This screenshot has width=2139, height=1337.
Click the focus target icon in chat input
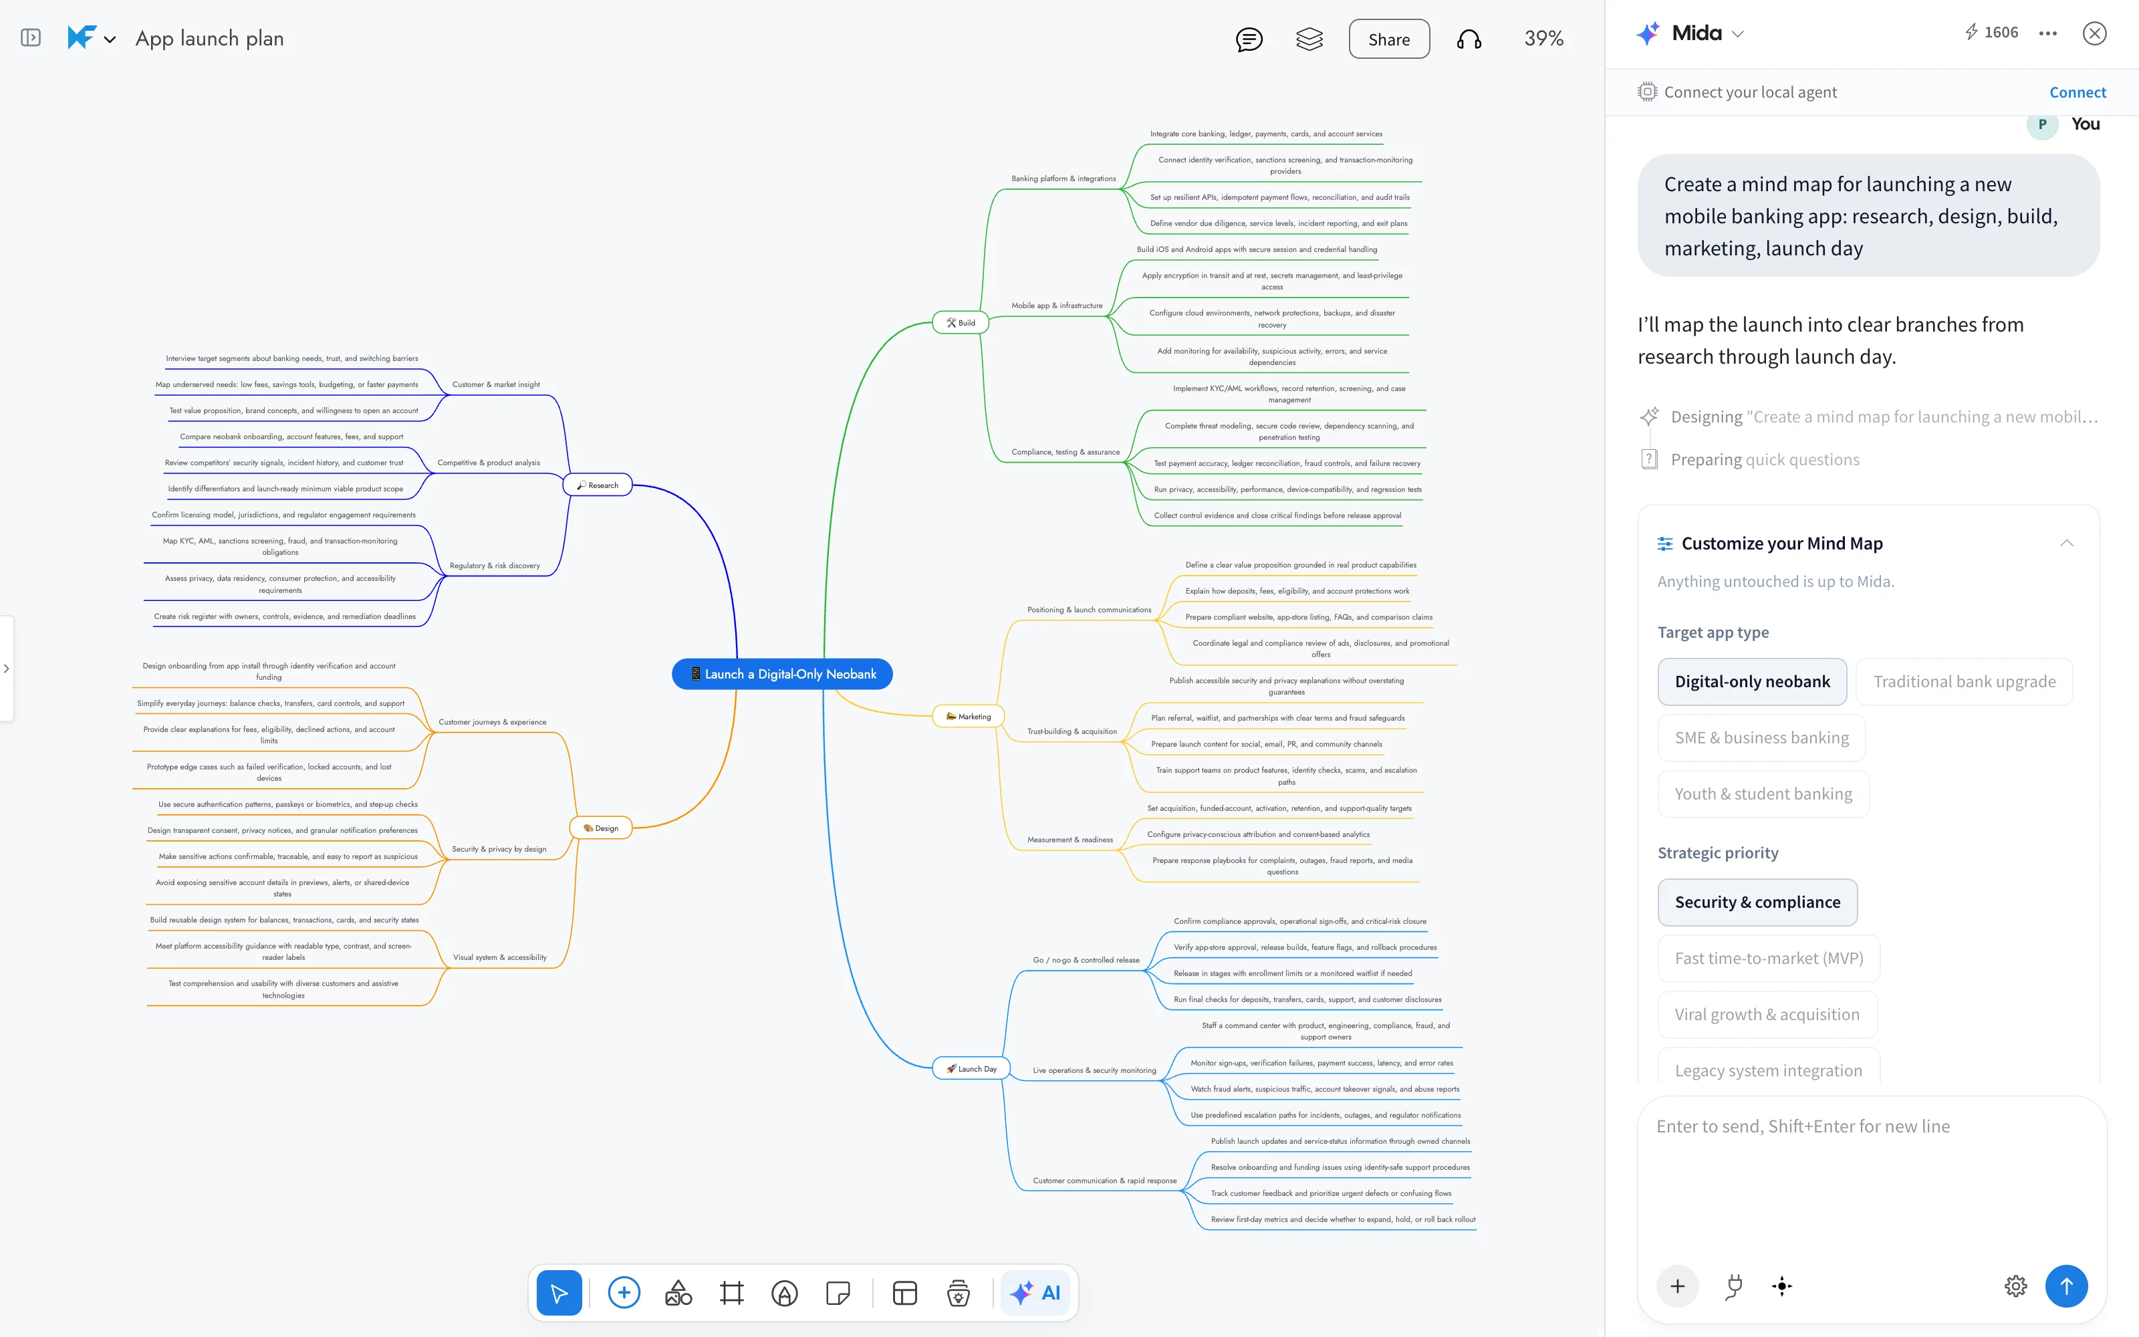tap(1782, 1286)
